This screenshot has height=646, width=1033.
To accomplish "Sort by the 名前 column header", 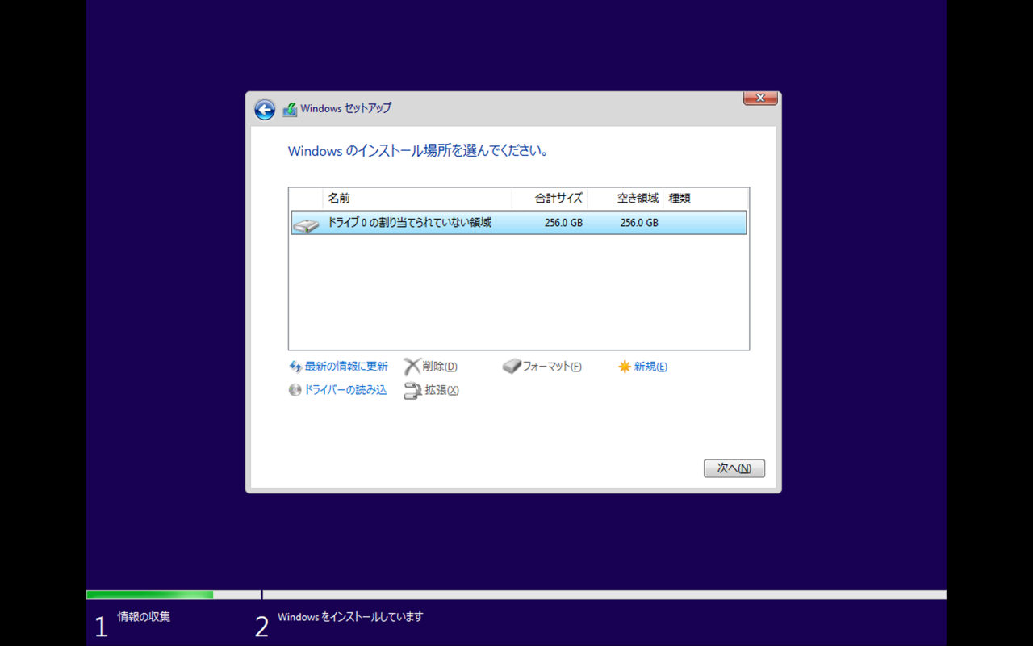I will [417, 199].
